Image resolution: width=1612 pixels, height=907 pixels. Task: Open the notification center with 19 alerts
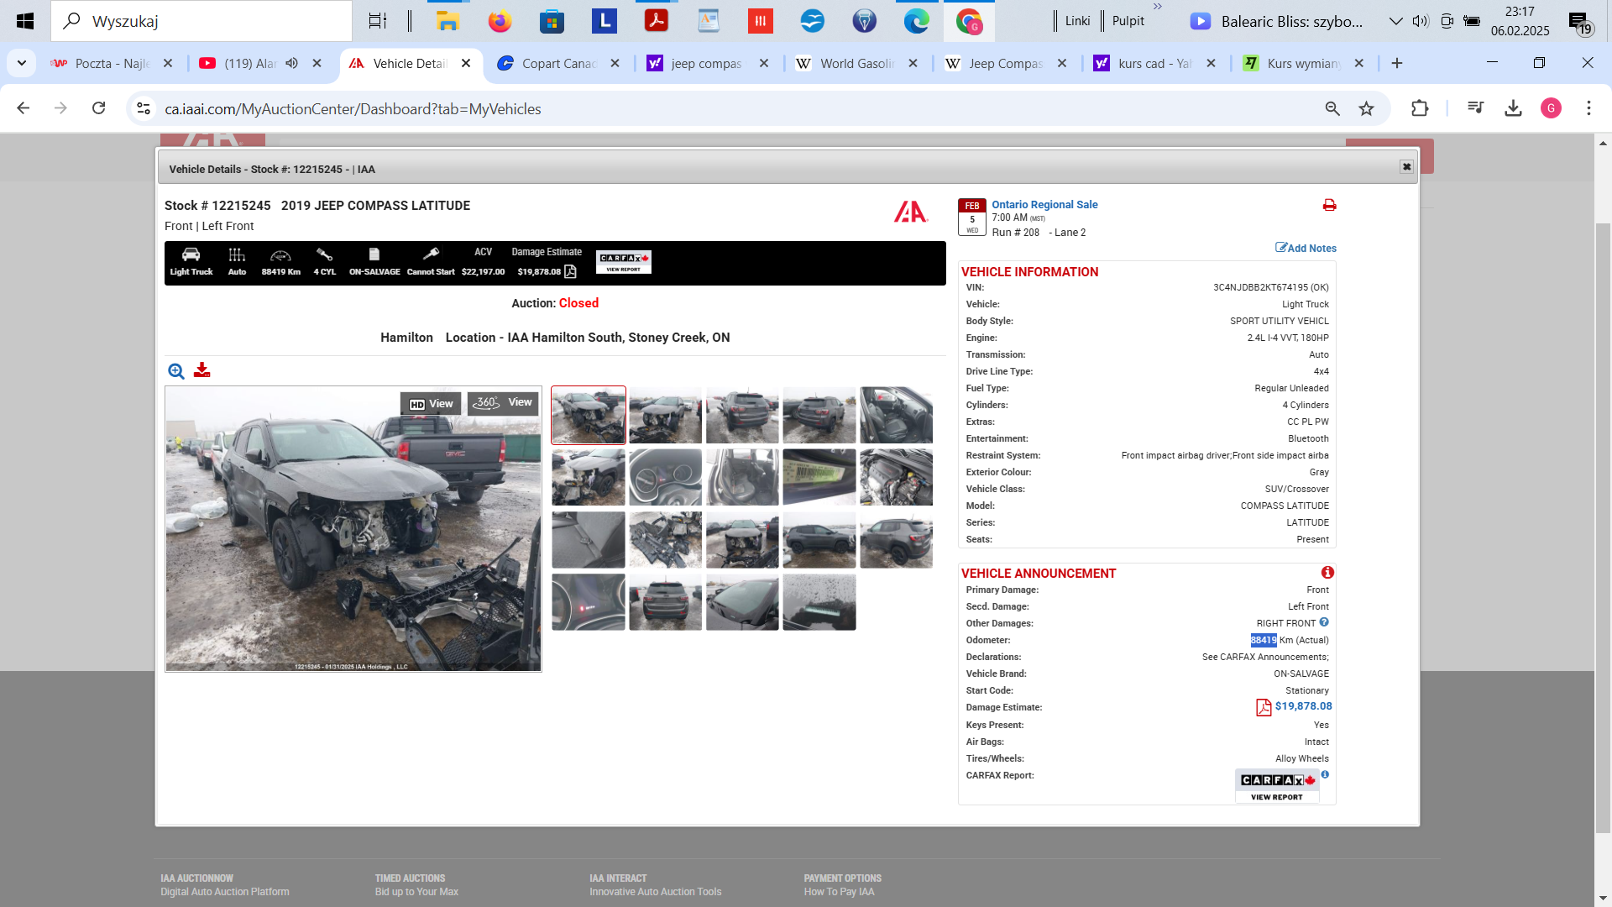1580,23
